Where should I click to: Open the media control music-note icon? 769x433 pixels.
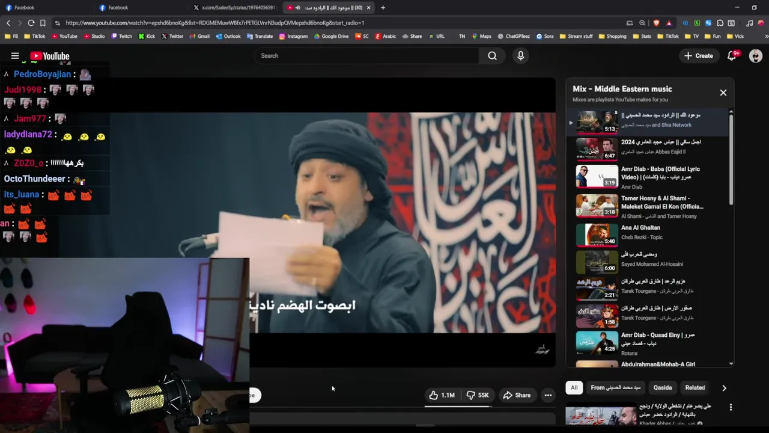749,23
